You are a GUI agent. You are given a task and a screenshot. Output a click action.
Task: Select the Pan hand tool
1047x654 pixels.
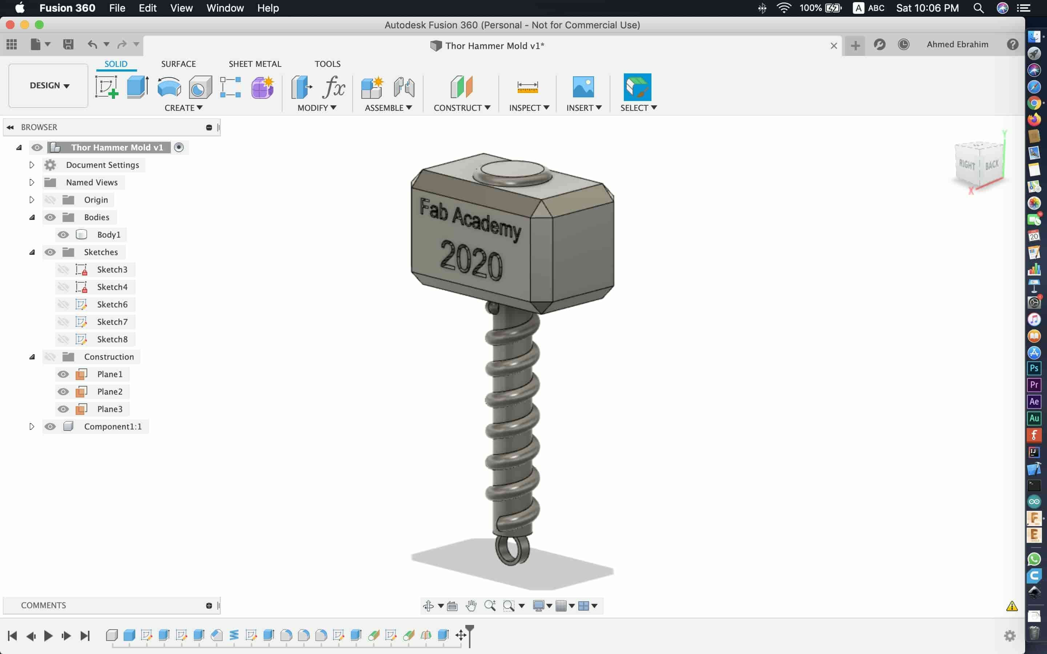[471, 606]
